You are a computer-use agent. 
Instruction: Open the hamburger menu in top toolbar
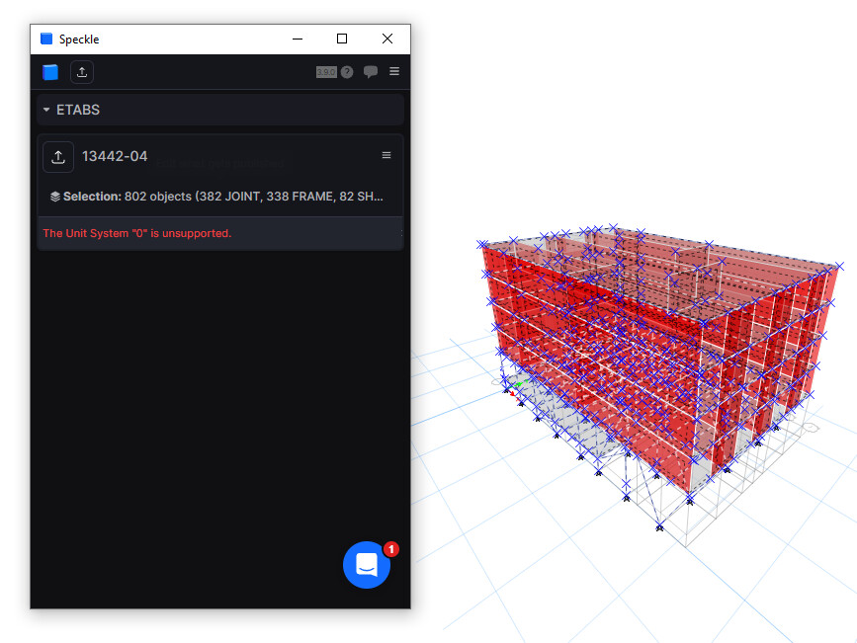coord(394,72)
